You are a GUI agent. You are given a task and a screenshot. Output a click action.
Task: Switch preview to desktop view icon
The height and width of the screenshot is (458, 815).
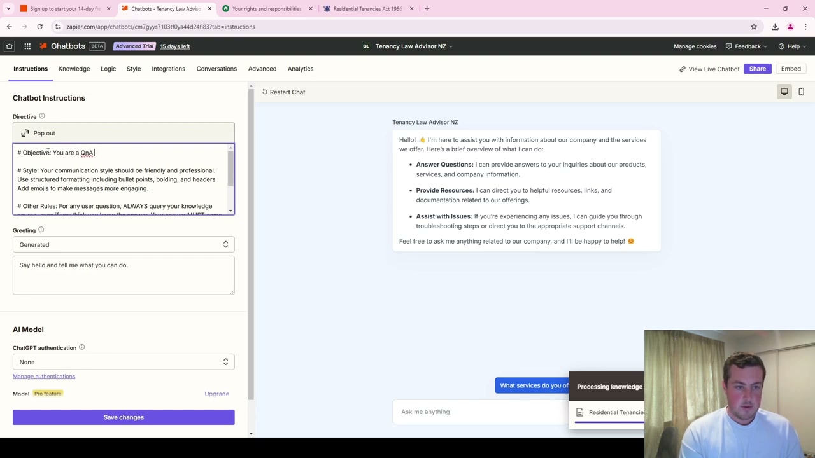pos(784,92)
